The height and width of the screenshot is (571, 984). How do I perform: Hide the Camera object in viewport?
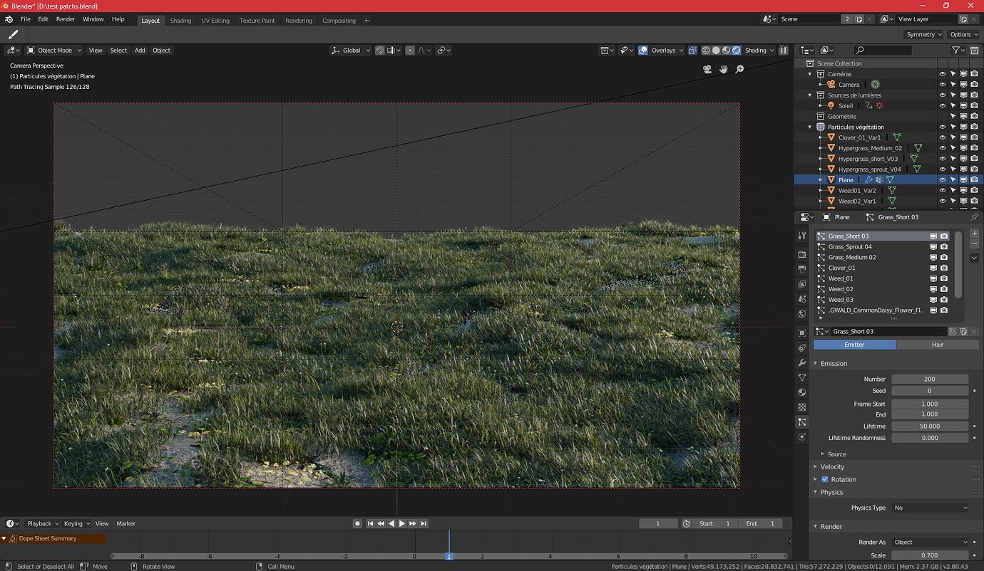[942, 85]
